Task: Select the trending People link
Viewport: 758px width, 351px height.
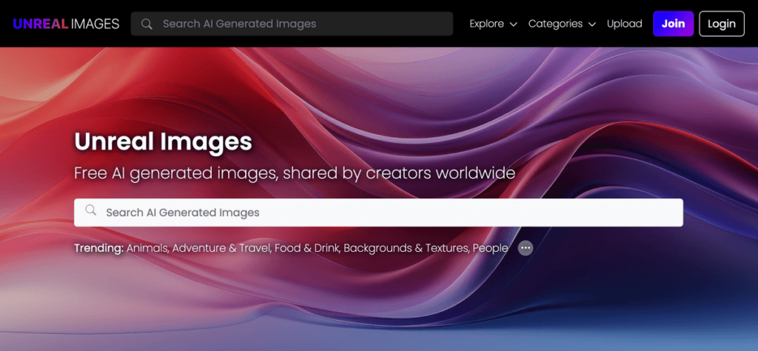Action: (490, 249)
